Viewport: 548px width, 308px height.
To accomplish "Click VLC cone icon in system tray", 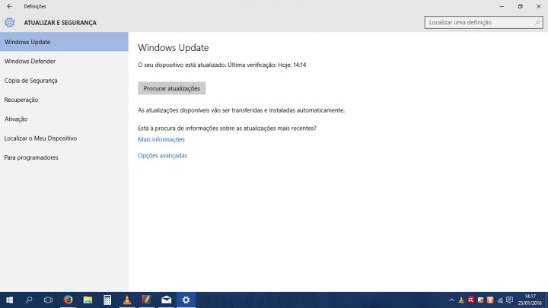I will coord(461,300).
